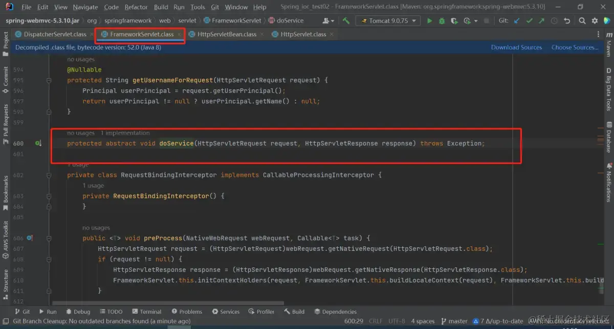Screen dimensions: 614x329
Task: Start debugging with the bug icon
Action: click(x=442, y=21)
